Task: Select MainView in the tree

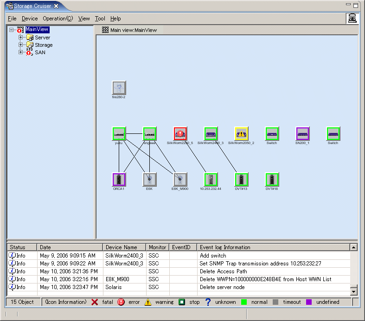Action: 37,29
